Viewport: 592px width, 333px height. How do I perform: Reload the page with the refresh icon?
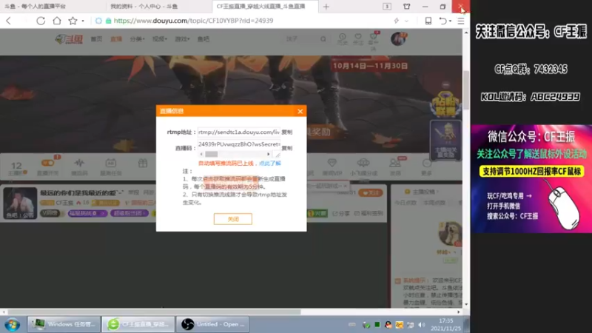coord(41,21)
